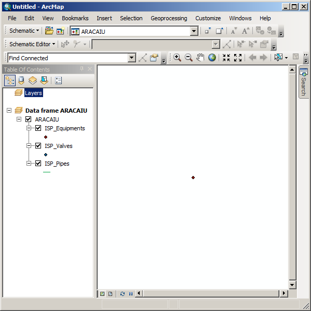The height and width of the screenshot is (311, 311).
Task: Open the Bookmarks menu
Action: click(75, 18)
